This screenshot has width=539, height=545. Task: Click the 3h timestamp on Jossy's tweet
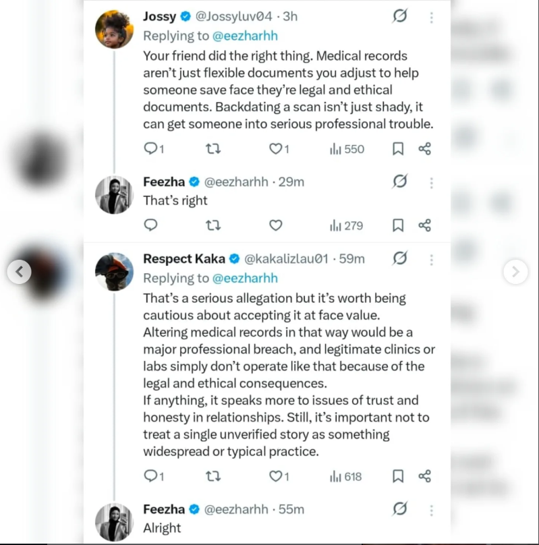[x=289, y=16]
